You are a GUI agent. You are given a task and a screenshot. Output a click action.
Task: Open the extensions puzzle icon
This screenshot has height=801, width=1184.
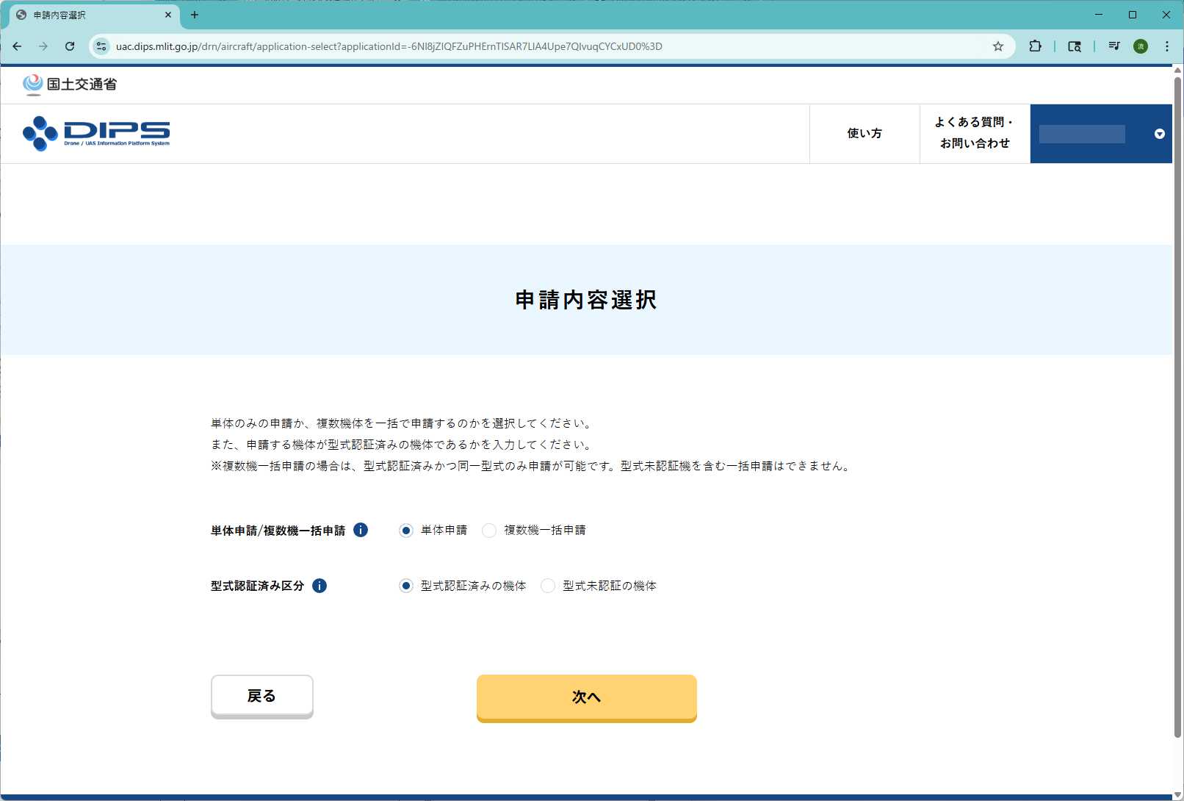1035,46
